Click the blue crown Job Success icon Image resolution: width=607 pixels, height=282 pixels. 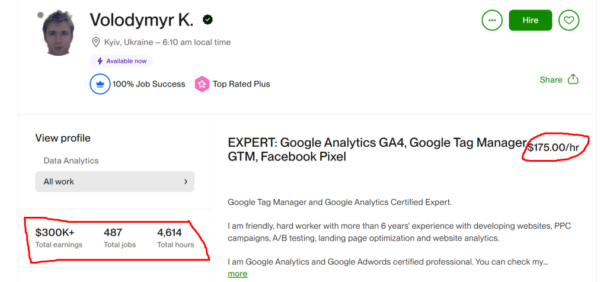point(100,84)
